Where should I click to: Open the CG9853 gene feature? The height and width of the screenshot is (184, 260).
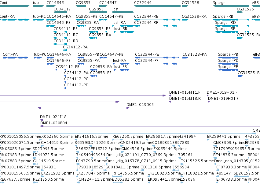point(98,12)
